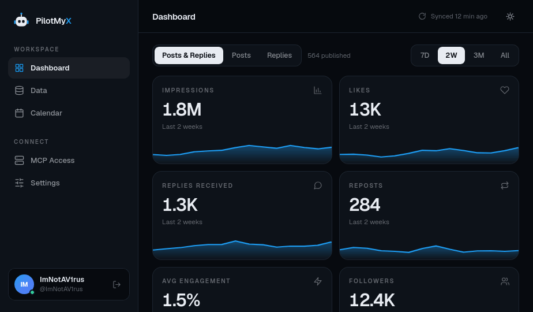Screen dimensions: 533x312
Task: Select the Posts & Replies tab
Action: 189,55
